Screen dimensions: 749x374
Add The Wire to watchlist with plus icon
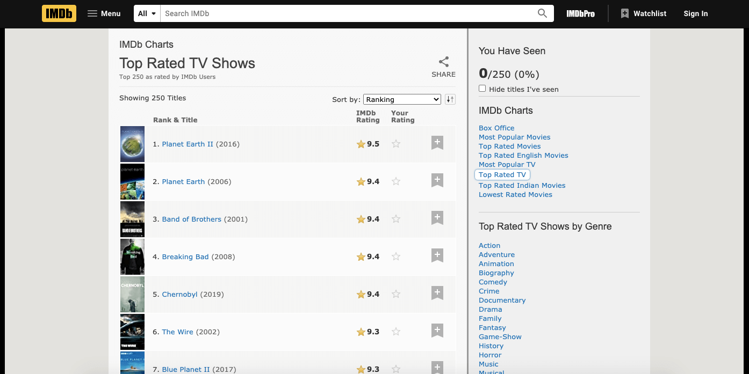[437, 331]
